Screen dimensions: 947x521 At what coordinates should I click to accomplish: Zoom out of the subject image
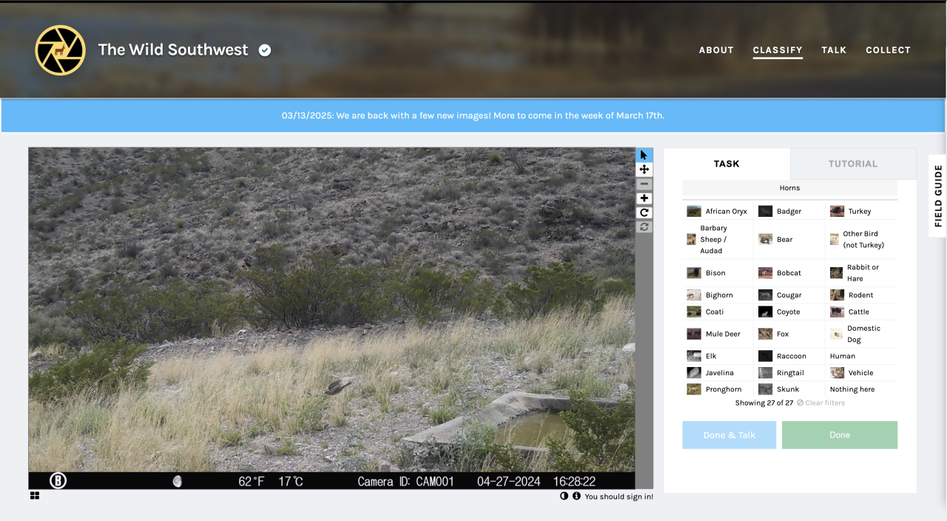pyautogui.click(x=644, y=184)
